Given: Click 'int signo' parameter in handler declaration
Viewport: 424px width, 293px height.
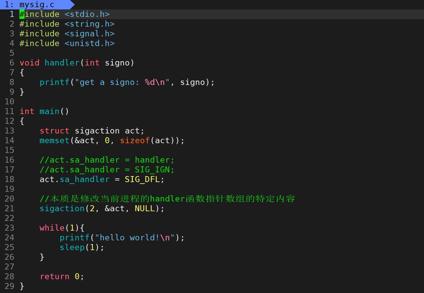Looking at the screenshot, I should point(107,63).
